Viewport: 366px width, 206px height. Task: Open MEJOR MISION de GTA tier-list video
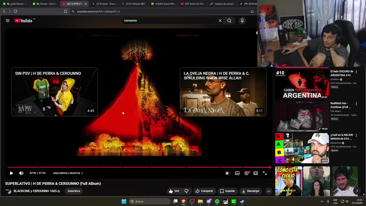[302, 148]
